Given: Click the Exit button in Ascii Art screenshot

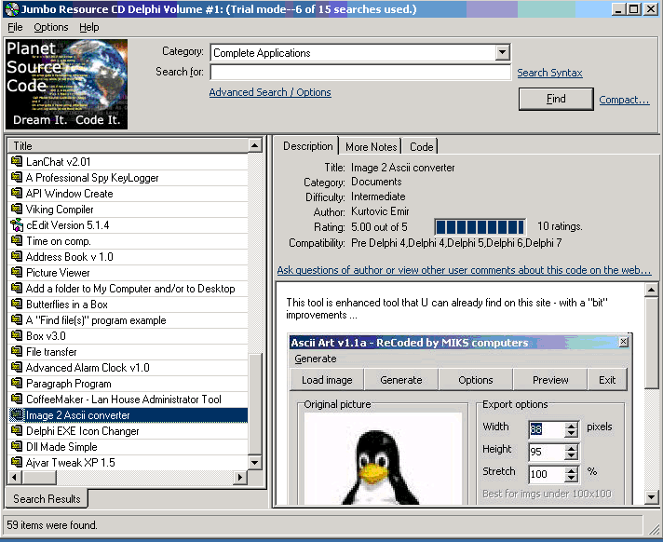Looking at the screenshot, I should [607, 380].
